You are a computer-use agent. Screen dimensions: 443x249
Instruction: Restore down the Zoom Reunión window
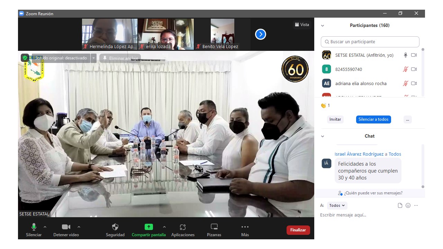400,13
